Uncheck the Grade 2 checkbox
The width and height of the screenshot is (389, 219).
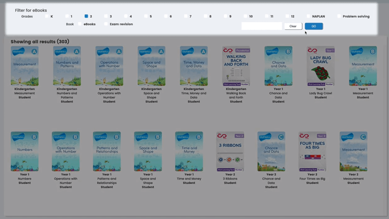(x=86, y=16)
